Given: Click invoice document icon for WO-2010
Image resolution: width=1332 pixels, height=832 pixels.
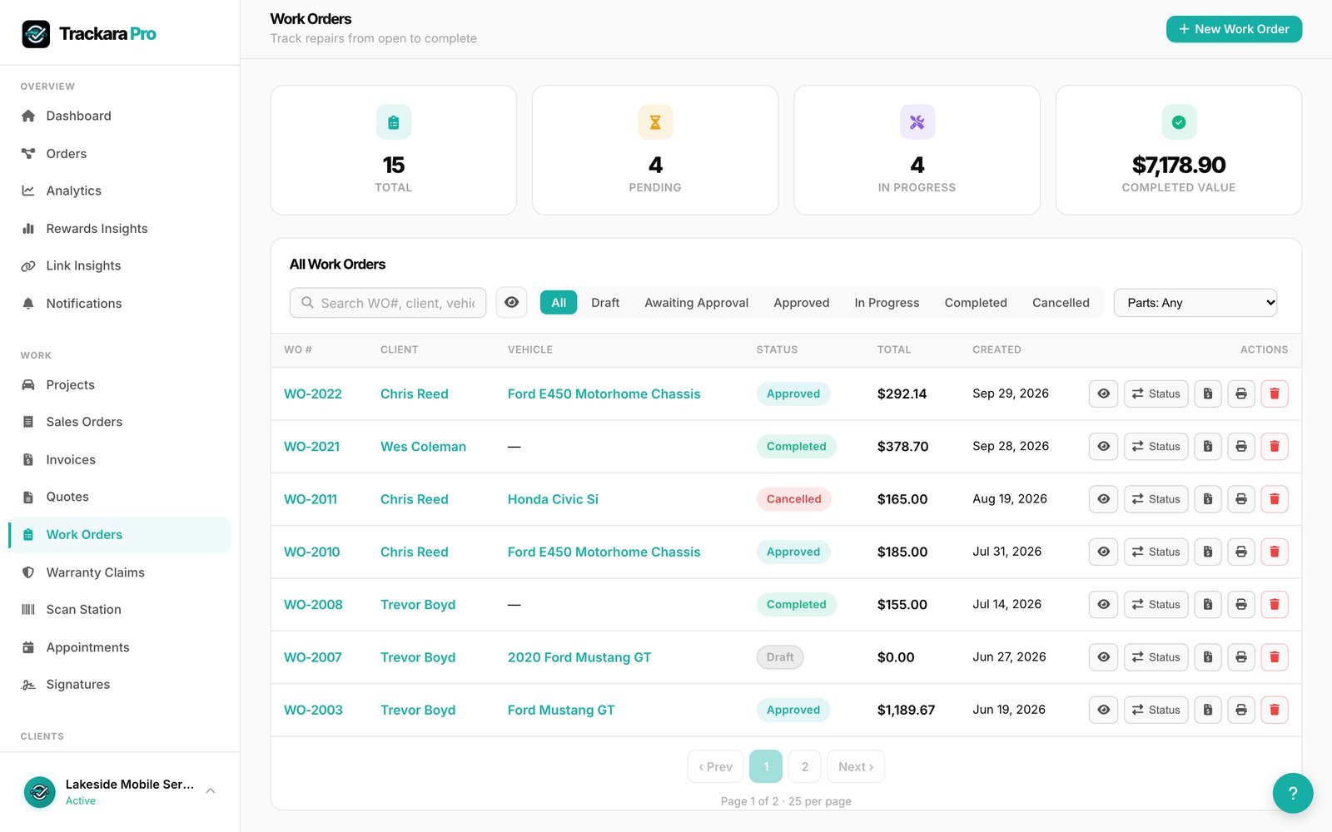Looking at the screenshot, I should (1208, 552).
